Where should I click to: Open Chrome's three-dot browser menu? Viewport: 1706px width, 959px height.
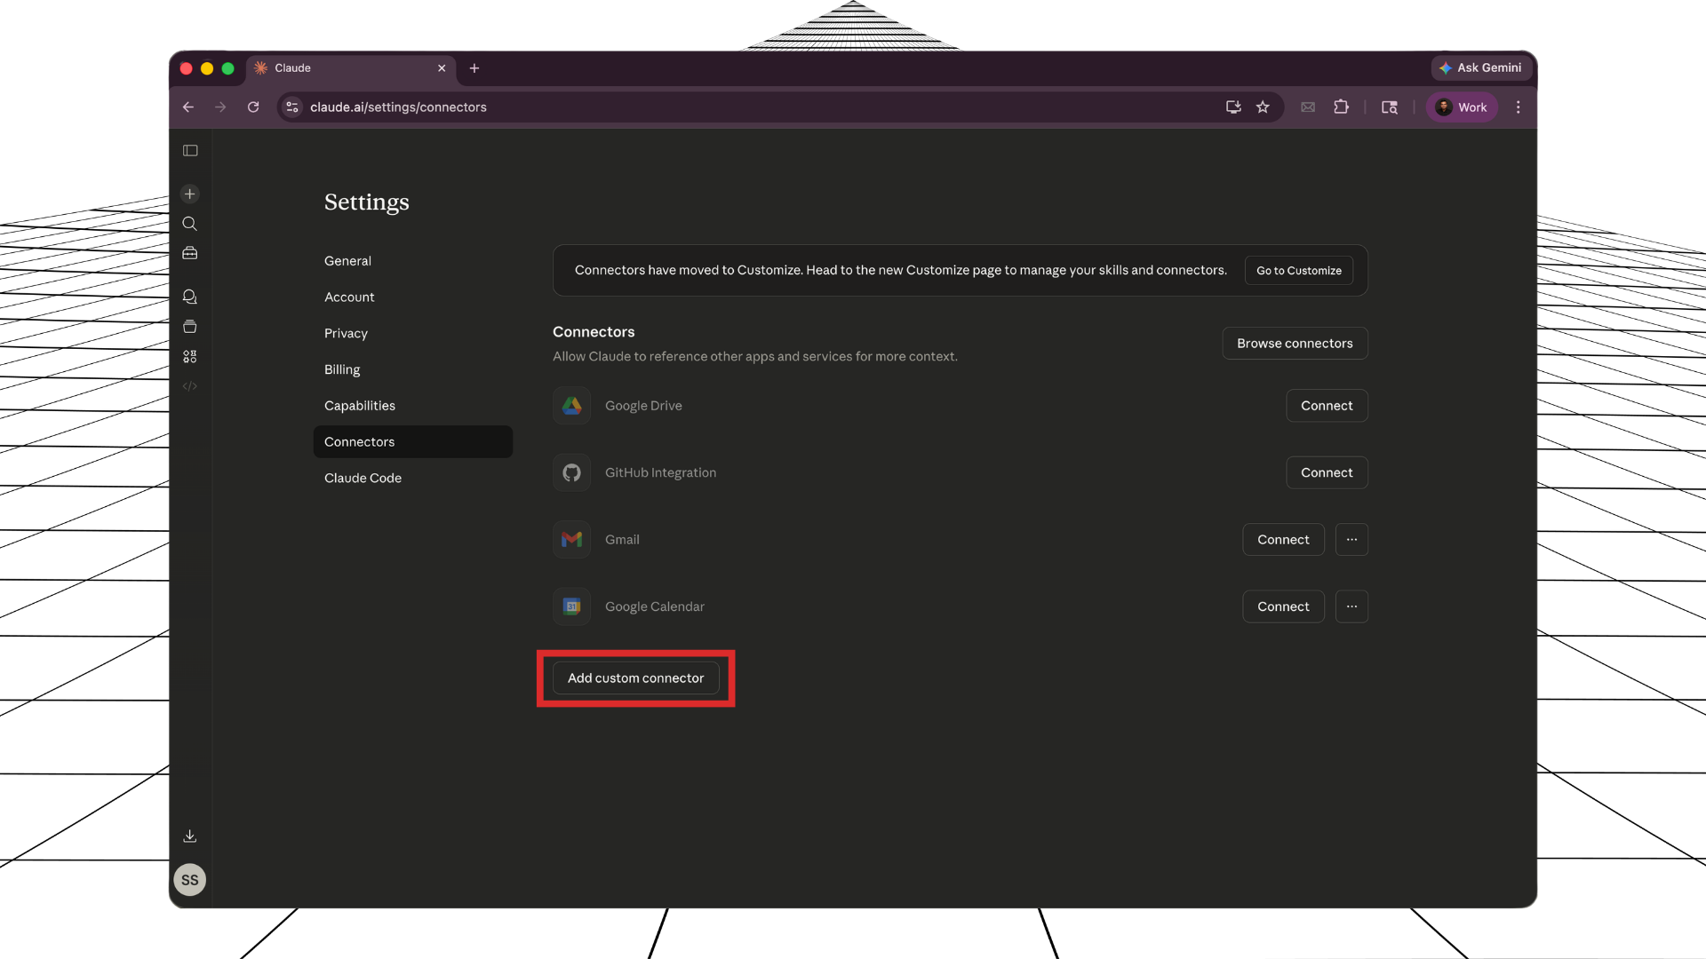click(1519, 107)
